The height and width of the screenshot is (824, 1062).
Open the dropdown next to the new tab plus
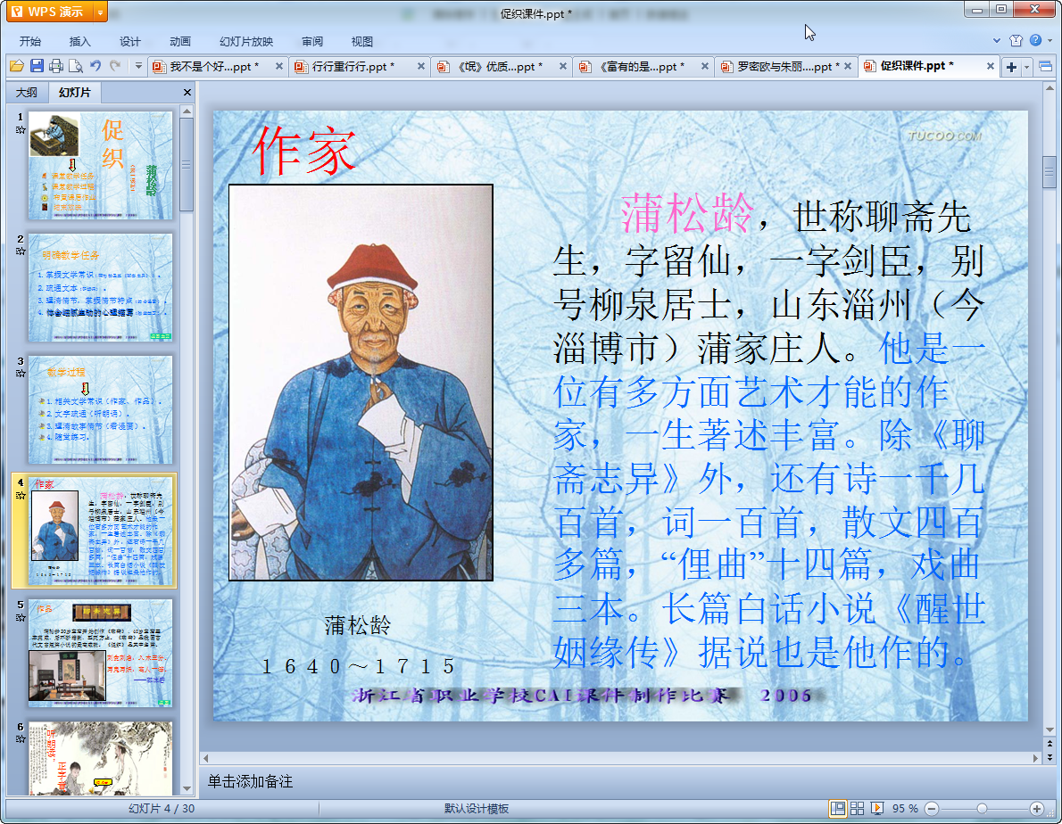pos(1027,67)
